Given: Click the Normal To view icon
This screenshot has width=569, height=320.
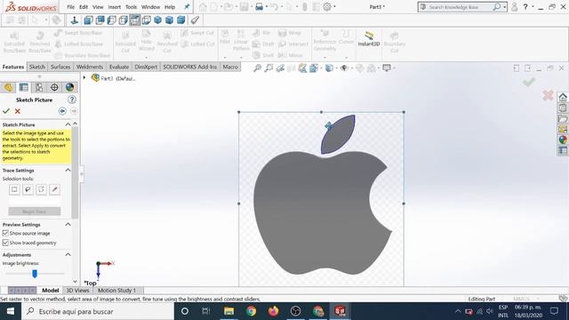Looking at the screenshot, I should [x=75, y=20].
